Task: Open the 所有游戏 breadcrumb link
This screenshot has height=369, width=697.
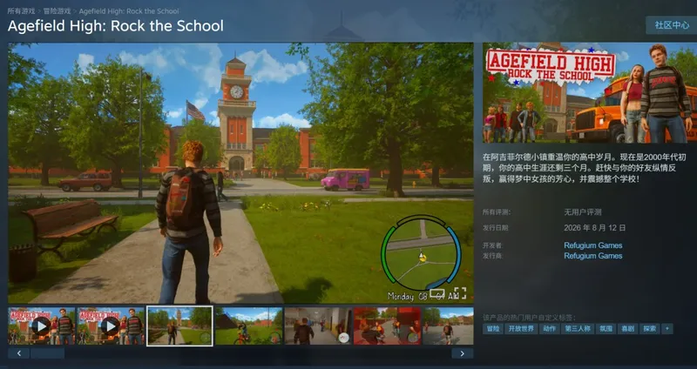Action: click(21, 10)
